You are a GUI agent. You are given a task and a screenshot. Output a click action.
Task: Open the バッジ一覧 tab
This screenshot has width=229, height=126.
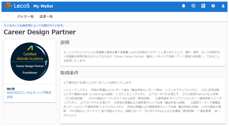25,16
